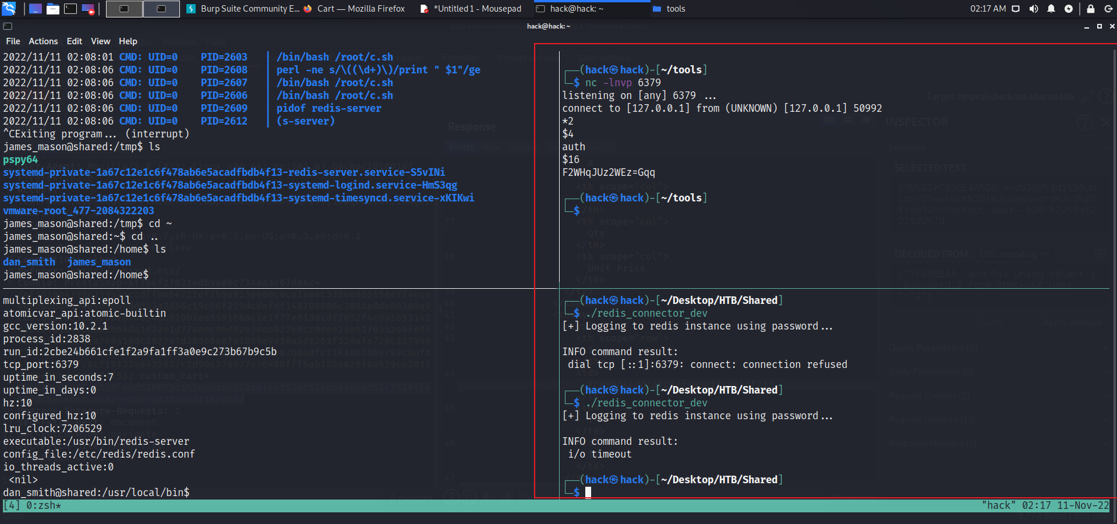Image resolution: width=1117 pixels, height=524 pixels.
Task: Open the terminal Actions menu
Action: [43, 41]
